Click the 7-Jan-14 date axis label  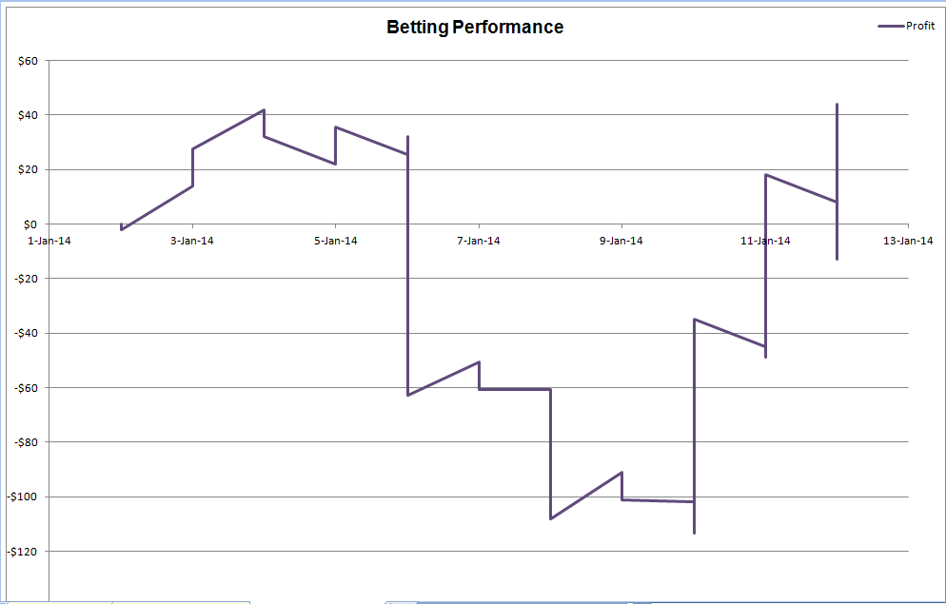479,241
